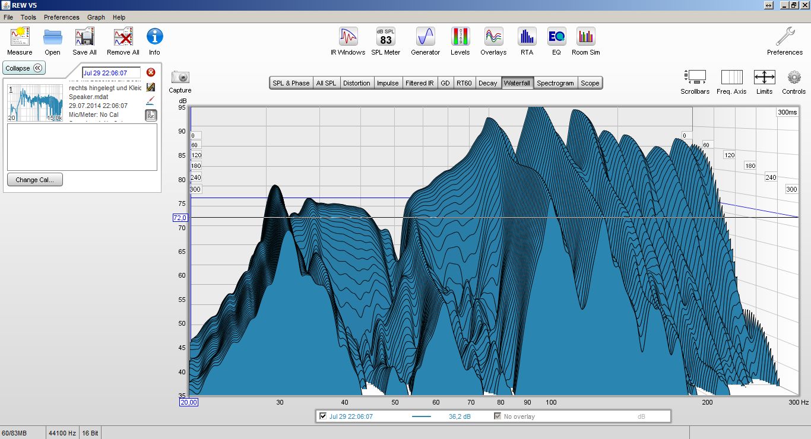The height and width of the screenshot is (439, 811).
Task: Switch to the Impulse tab
Action: click(x=388, y=83)
